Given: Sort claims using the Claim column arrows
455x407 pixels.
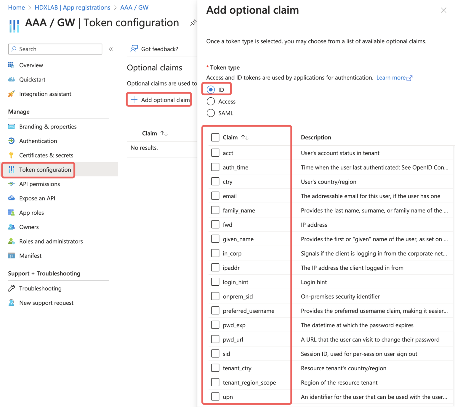Looking at the screenshot, I should 245,137.
